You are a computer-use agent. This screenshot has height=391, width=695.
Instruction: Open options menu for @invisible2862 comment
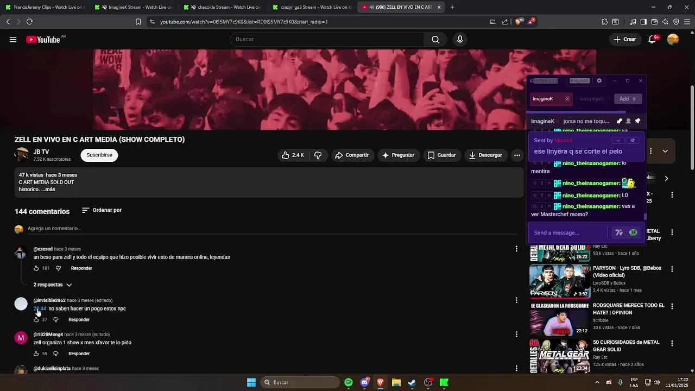pos(516,300)
